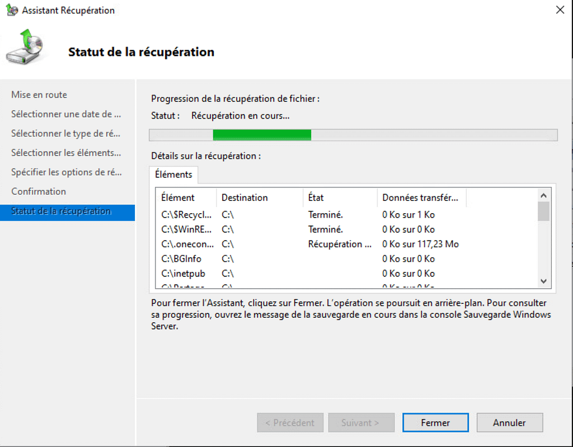This screenshot has width=573, height=447.
Task: Click the Élément column header
Action: click(x=178, y=197)
